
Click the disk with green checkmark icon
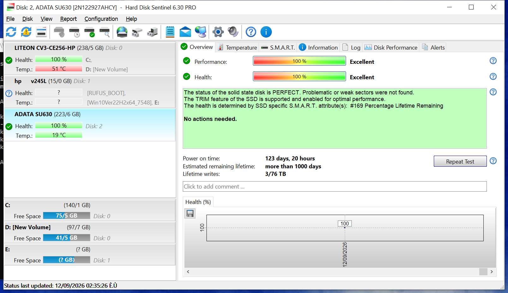click(x=89, y=32)
